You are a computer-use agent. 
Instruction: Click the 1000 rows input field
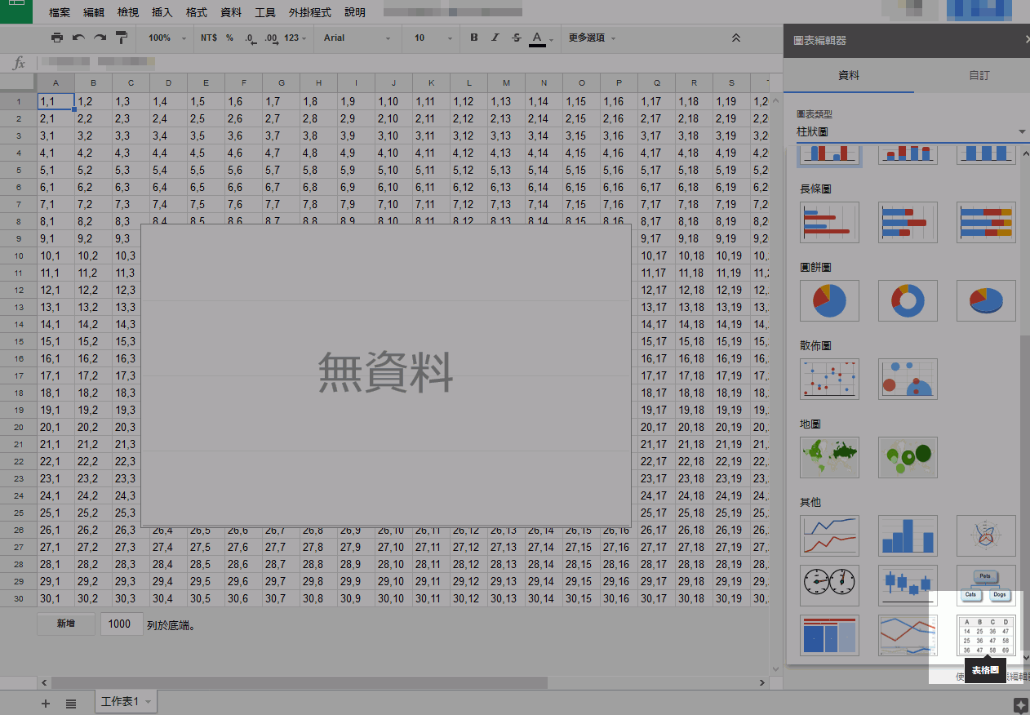[121, 624]
